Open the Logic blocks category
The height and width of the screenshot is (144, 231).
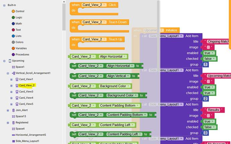tap(19, 17)
